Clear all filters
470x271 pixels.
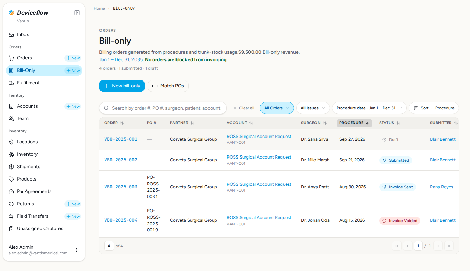point(244,108)
